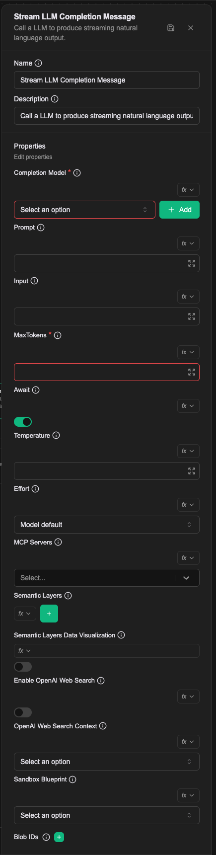216x855 pixels.
Task: Open the Temperature field expand icon
Action: click(x=192, y=471)
